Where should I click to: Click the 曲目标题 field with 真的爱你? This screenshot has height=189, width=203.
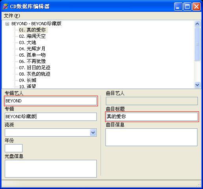[x=152, y=117]
